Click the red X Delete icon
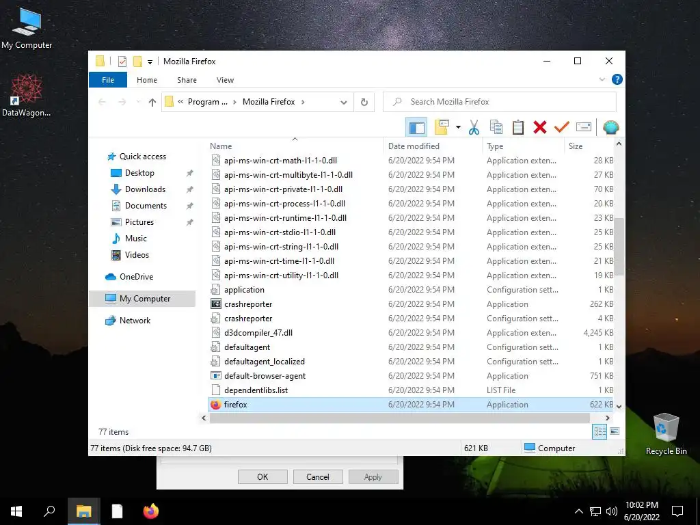Screen dimensions: 700x525 point(540,127)
